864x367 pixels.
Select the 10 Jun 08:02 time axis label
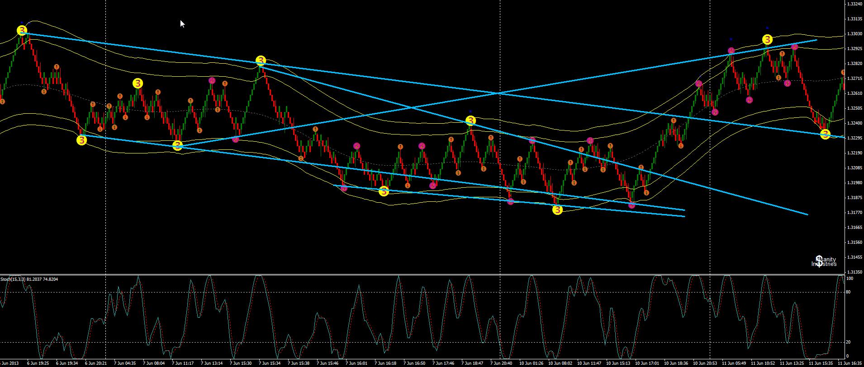561,363
